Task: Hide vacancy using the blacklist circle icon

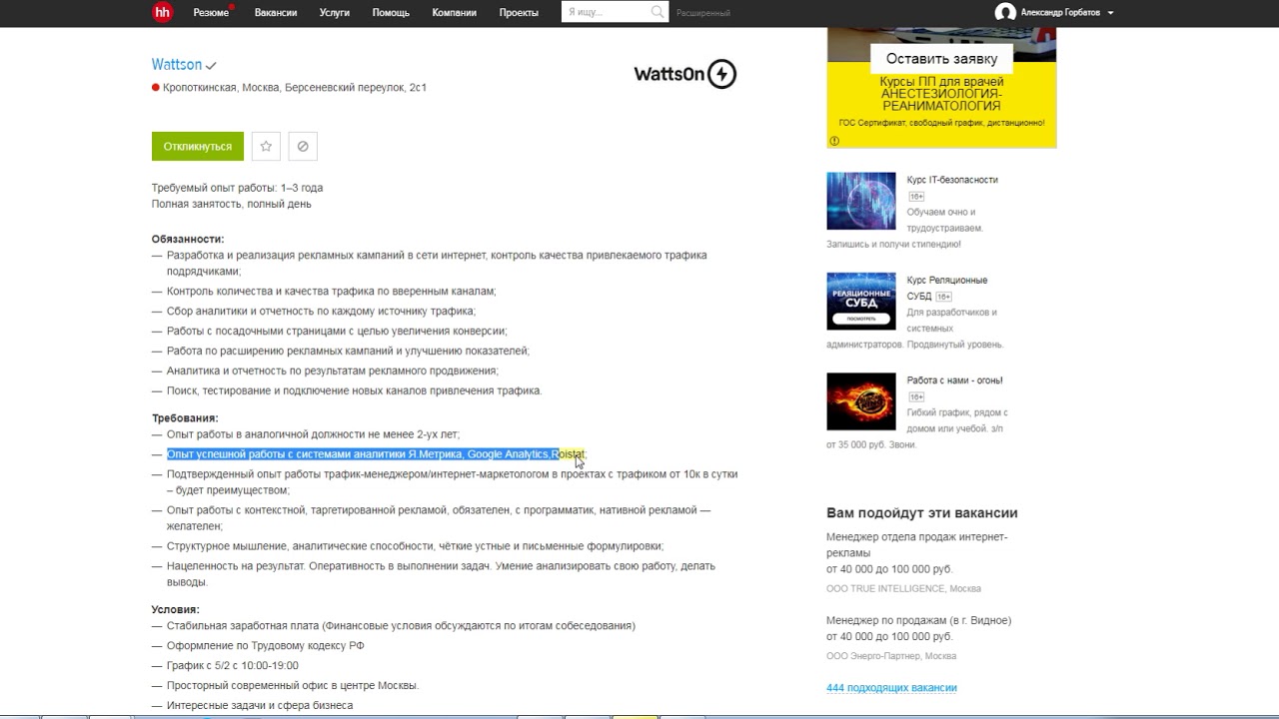Action: (x=303, y=146)
